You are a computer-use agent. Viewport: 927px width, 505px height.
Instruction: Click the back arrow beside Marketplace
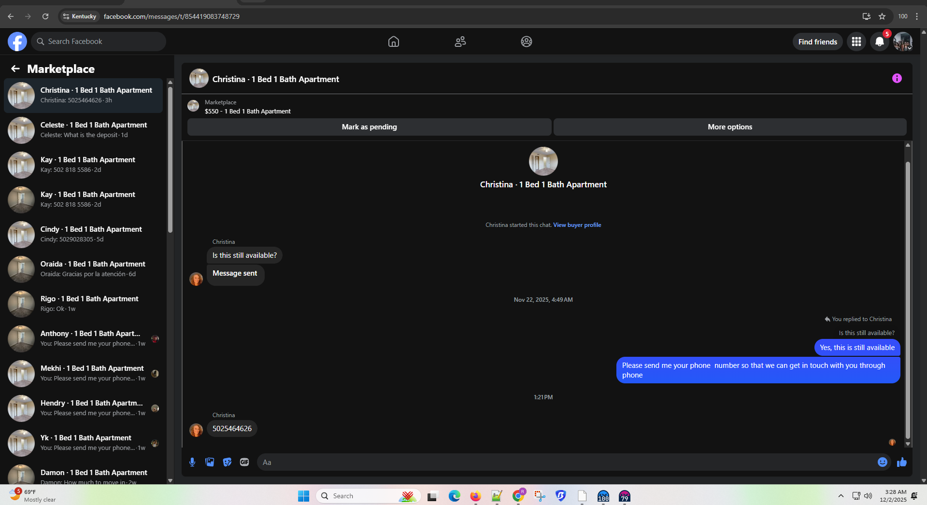15,69
